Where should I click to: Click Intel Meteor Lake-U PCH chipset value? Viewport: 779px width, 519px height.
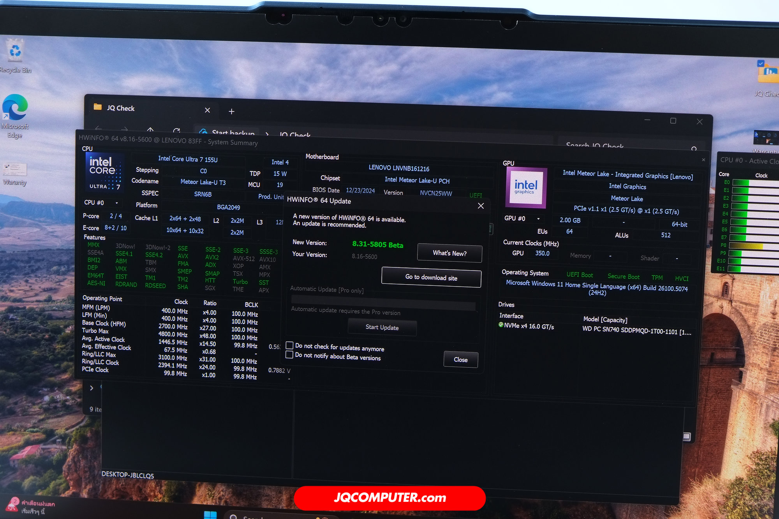(417, 180)
